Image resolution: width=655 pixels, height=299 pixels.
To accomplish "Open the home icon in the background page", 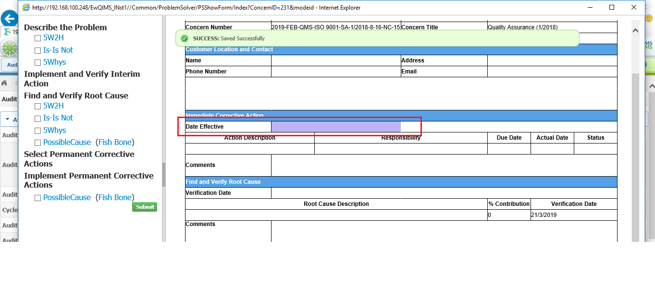I will (x=4, y=83).
